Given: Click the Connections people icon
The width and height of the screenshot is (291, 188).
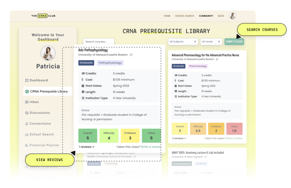Looking at the screenshot, I should [x=27, y=124].
